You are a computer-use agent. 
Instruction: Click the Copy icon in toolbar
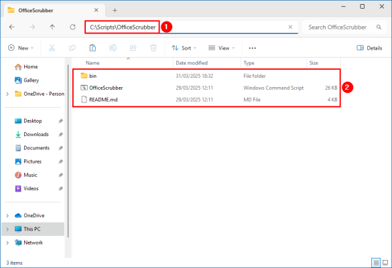click(72, 48)
